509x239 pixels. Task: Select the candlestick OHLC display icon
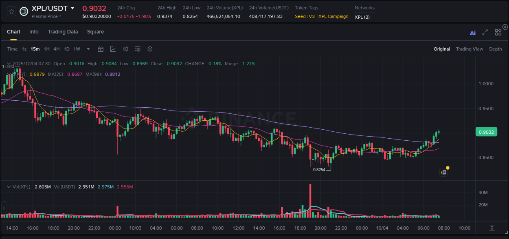coord(125,49)
